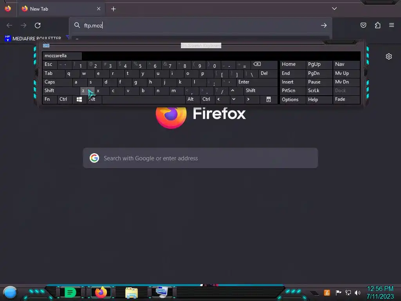Click the forward navigation arrow
This screenshot has height=301, width=401.
pyautogui.click(x=23, y=25)
